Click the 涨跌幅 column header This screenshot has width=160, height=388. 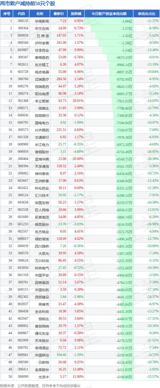tap(76, 14)
